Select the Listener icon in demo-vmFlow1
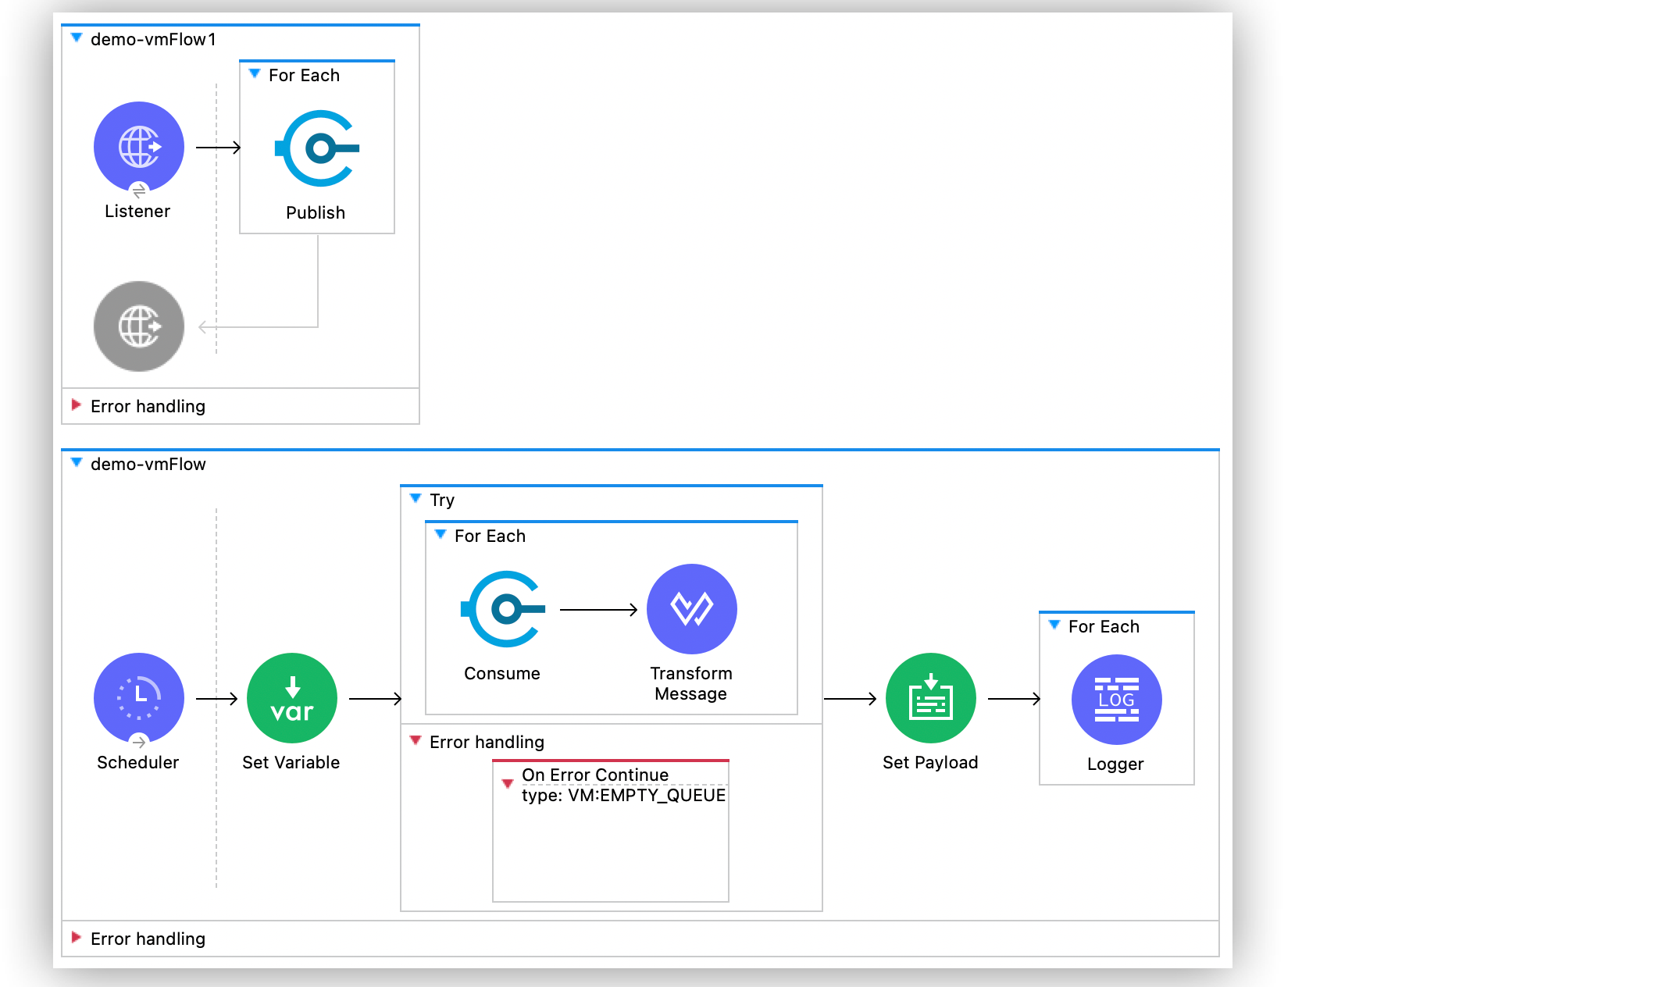Image resolution: width=1673 pixels, height=987 pixels. 138,146
